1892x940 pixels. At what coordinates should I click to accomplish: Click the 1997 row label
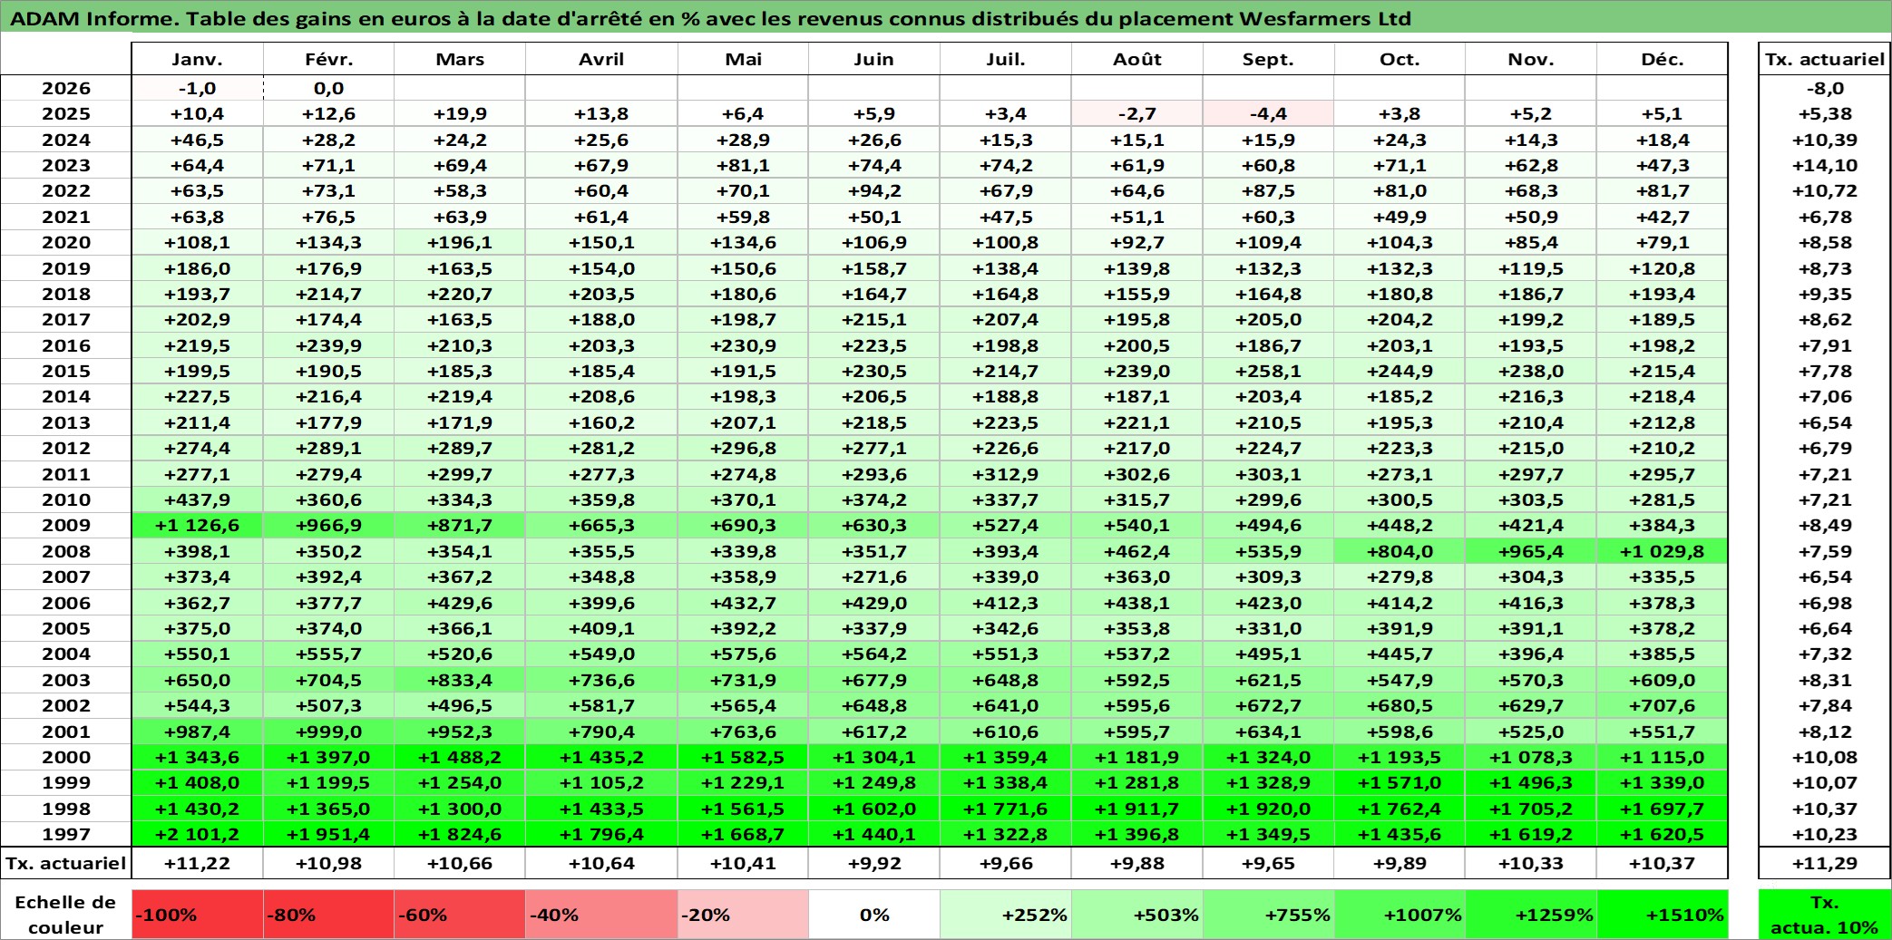pyautogui.click(x=66, y=834)
